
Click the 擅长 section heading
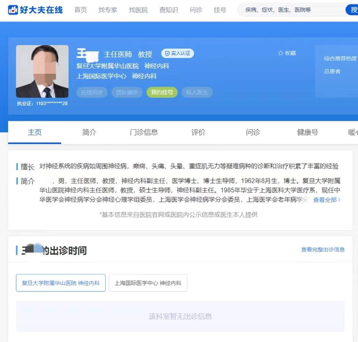27,167
